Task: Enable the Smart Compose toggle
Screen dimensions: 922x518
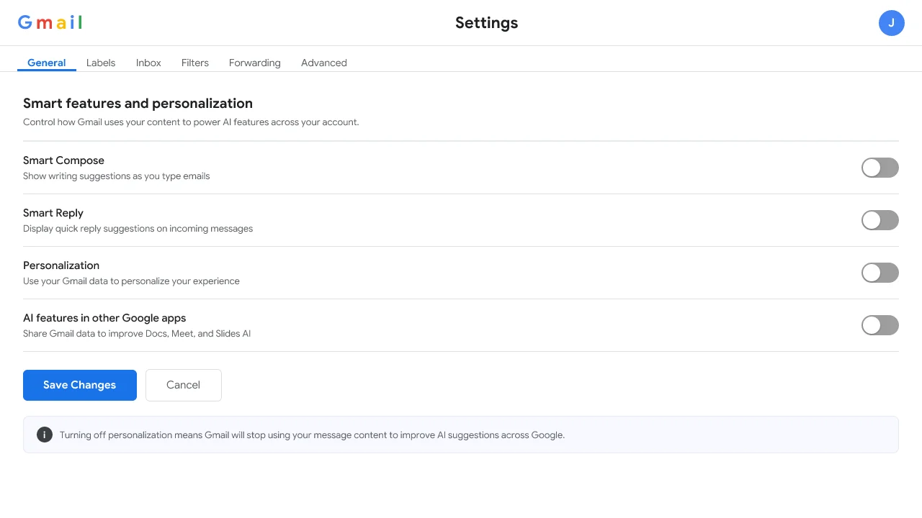Action: [880, 168]
